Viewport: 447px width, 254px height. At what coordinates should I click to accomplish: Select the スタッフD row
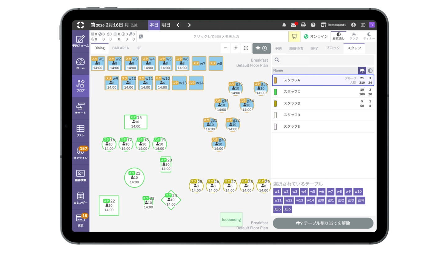pyautogui.click(x=323, y=103)
